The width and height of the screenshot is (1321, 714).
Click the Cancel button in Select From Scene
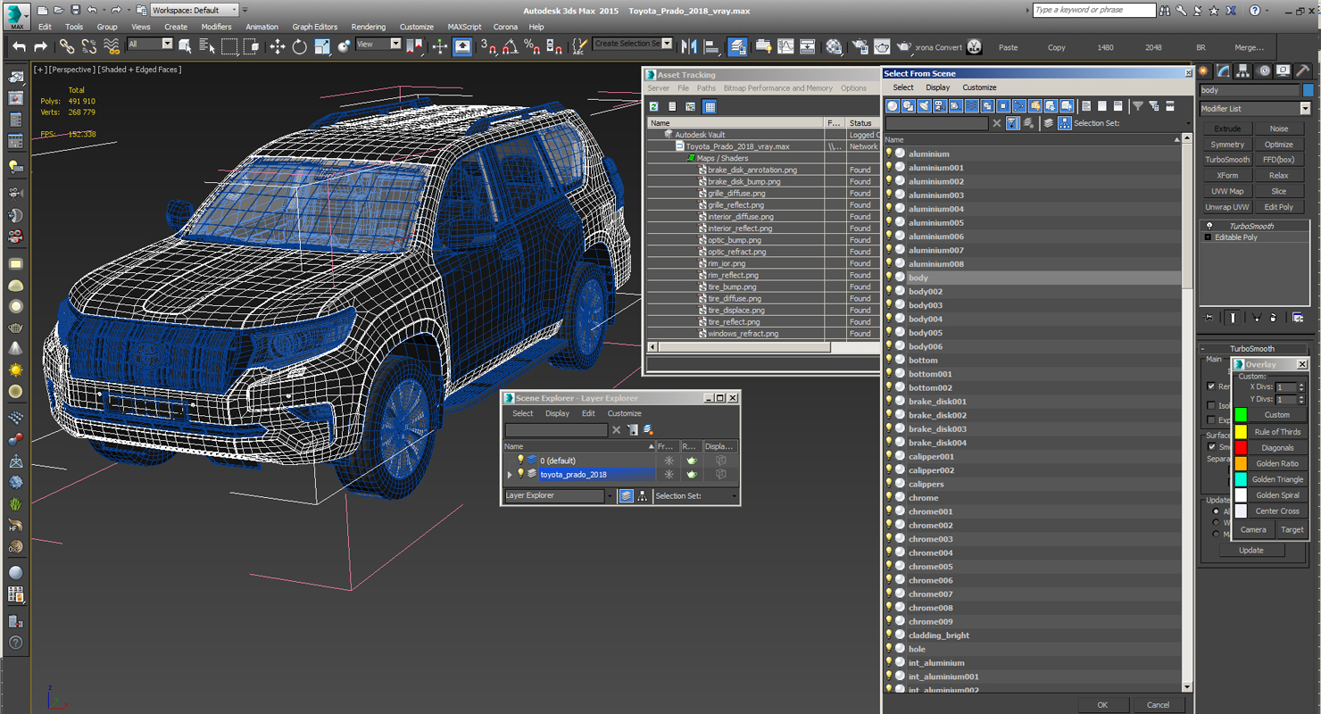[1158, 704]
